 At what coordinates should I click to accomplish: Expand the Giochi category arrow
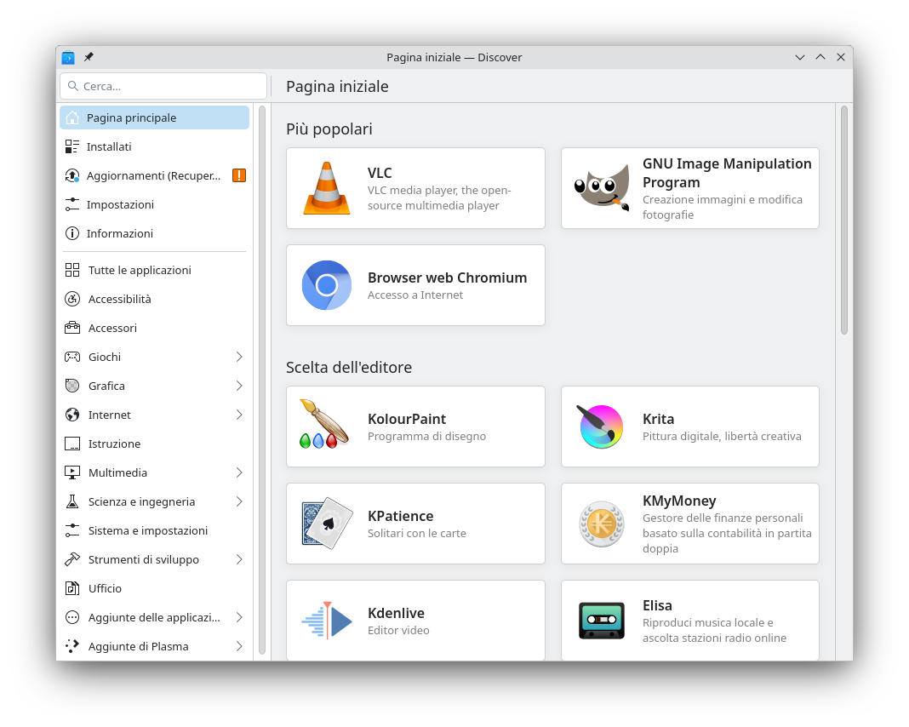pyautogui.click(x=239, y=357)
